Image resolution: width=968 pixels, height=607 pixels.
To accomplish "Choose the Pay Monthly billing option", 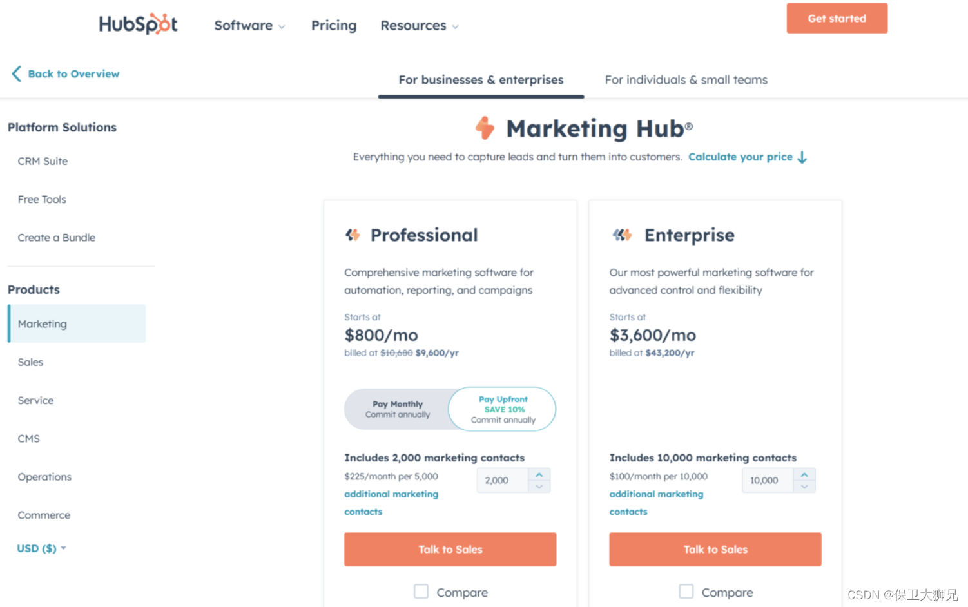I will pos(397,409).
